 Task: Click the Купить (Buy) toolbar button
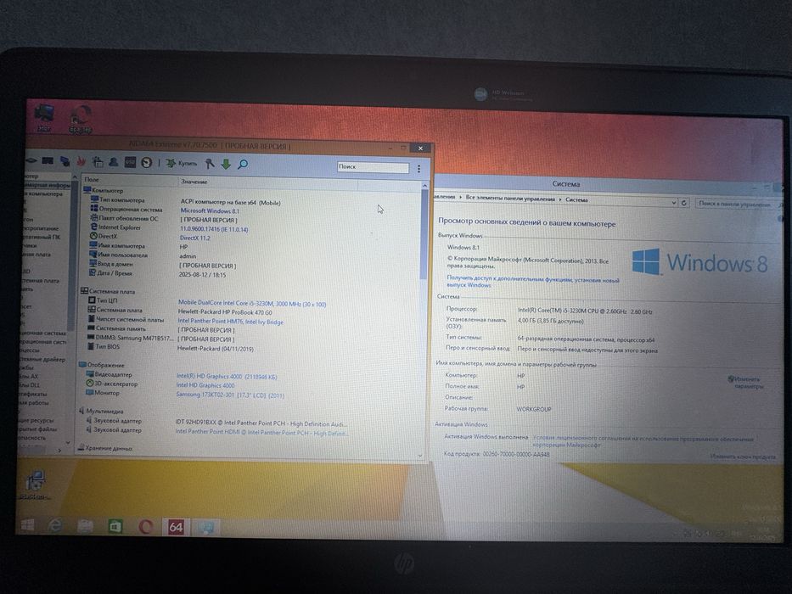pos(182,163)
